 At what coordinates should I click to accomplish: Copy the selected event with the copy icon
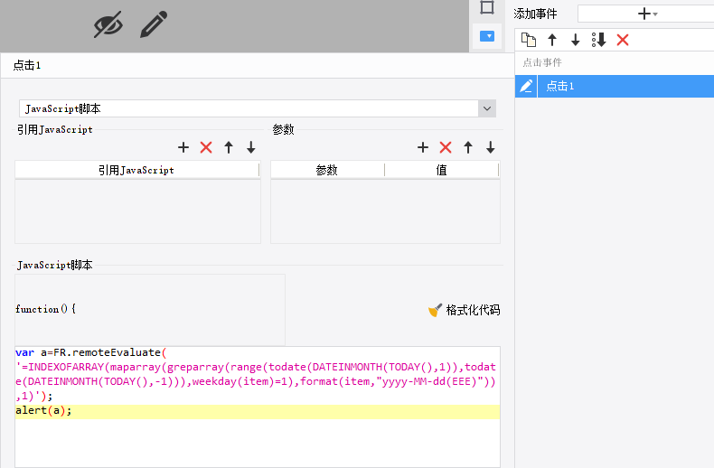(x=528, y=40)
